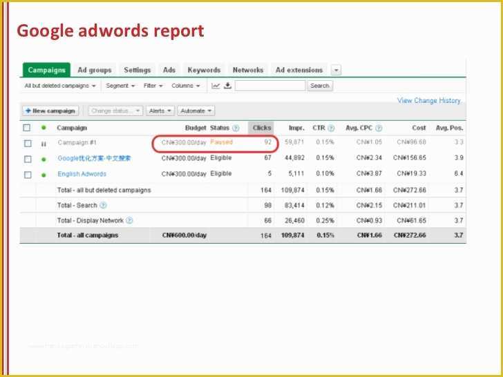Click the Avg. CPC value CN¥3.87
503x377 pixels.
[369, 173]
